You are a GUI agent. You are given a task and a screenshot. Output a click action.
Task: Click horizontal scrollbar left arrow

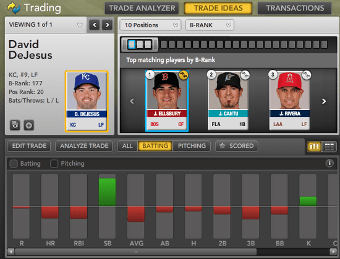[x=11, y=252]
